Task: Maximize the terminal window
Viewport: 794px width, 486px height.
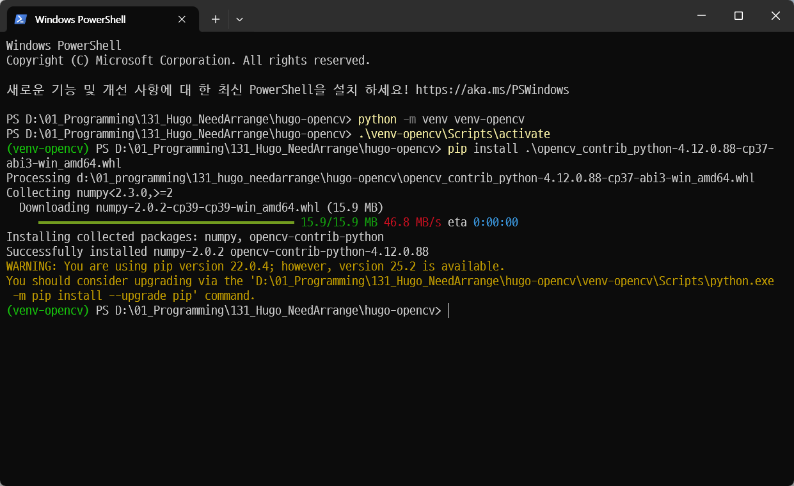Action: tap(738, 15)
